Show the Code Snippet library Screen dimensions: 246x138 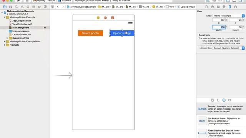[218, 100]
